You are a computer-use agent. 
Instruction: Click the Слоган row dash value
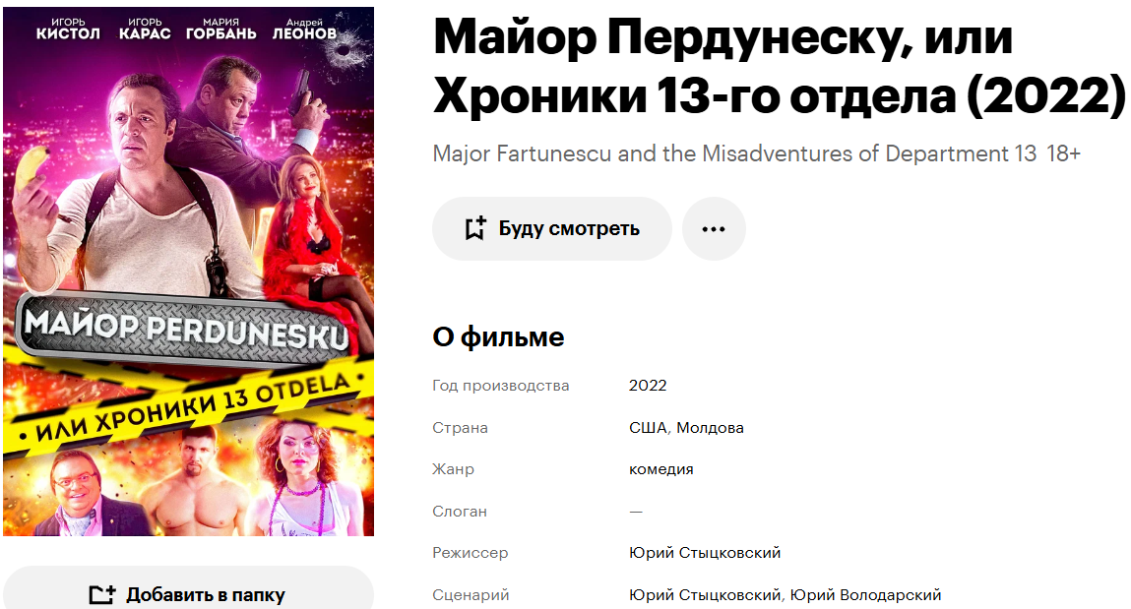point(636,512)
